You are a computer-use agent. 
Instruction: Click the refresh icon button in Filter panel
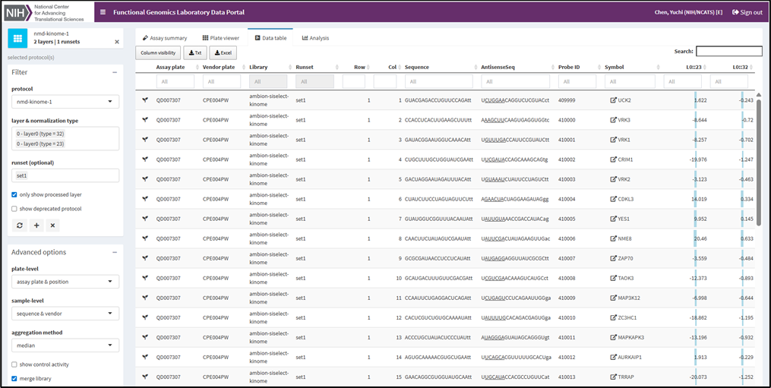coord(20,226)
